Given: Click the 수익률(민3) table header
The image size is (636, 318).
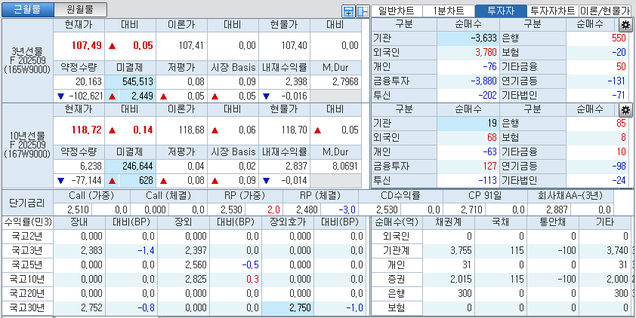Looking at the screenshot, I should (27, 222).
